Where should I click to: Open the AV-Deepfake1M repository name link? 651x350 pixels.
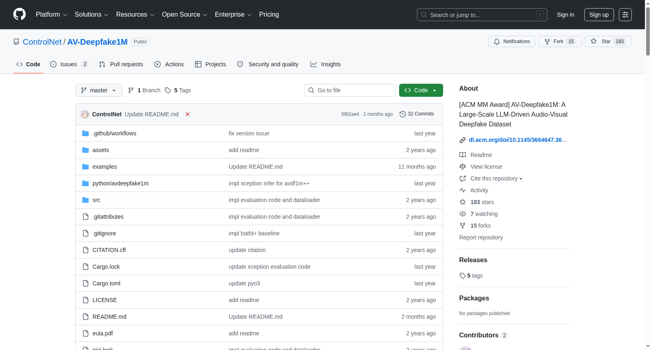[97, 42]
